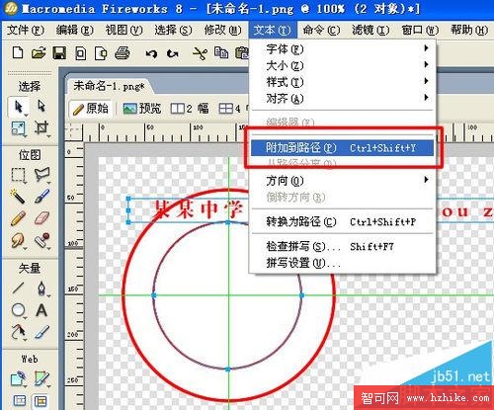The width and height of the screenshot is (494, 410).
Task: Switch to the 预览 view tab
Action: 142,108
